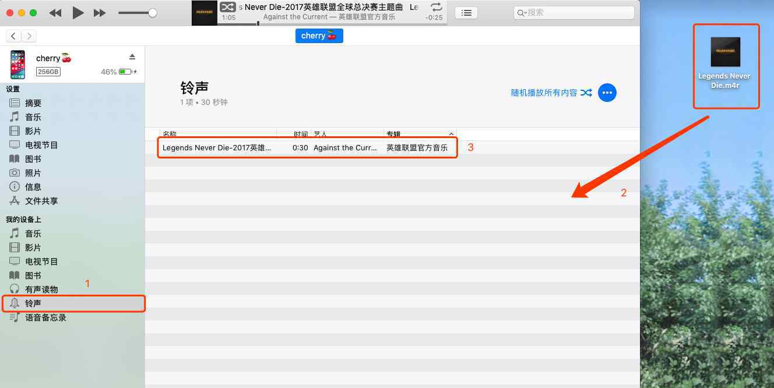This screenshot has width=774, height=388.
Task: Open the Up Next list button
Action: [466, 13]
